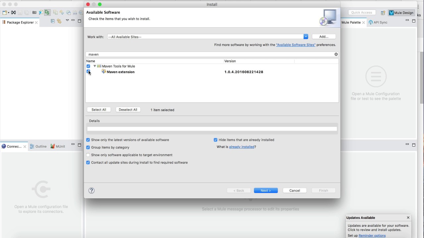Screen dimensions: 424x238
Task: Close the Package Explorer tab
Action: pyautogui.click(x=36, y=22)
